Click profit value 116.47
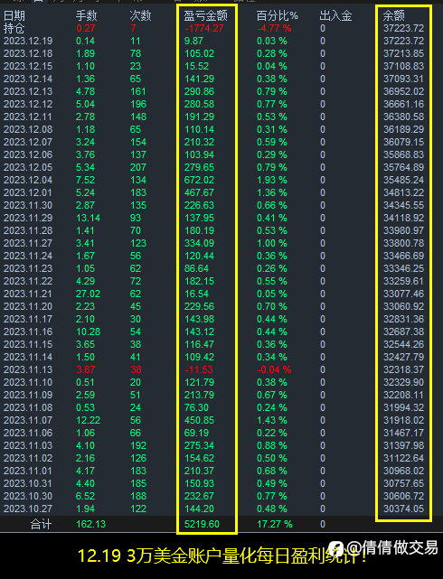Screen dimensions: 443x579 [199, 344]
